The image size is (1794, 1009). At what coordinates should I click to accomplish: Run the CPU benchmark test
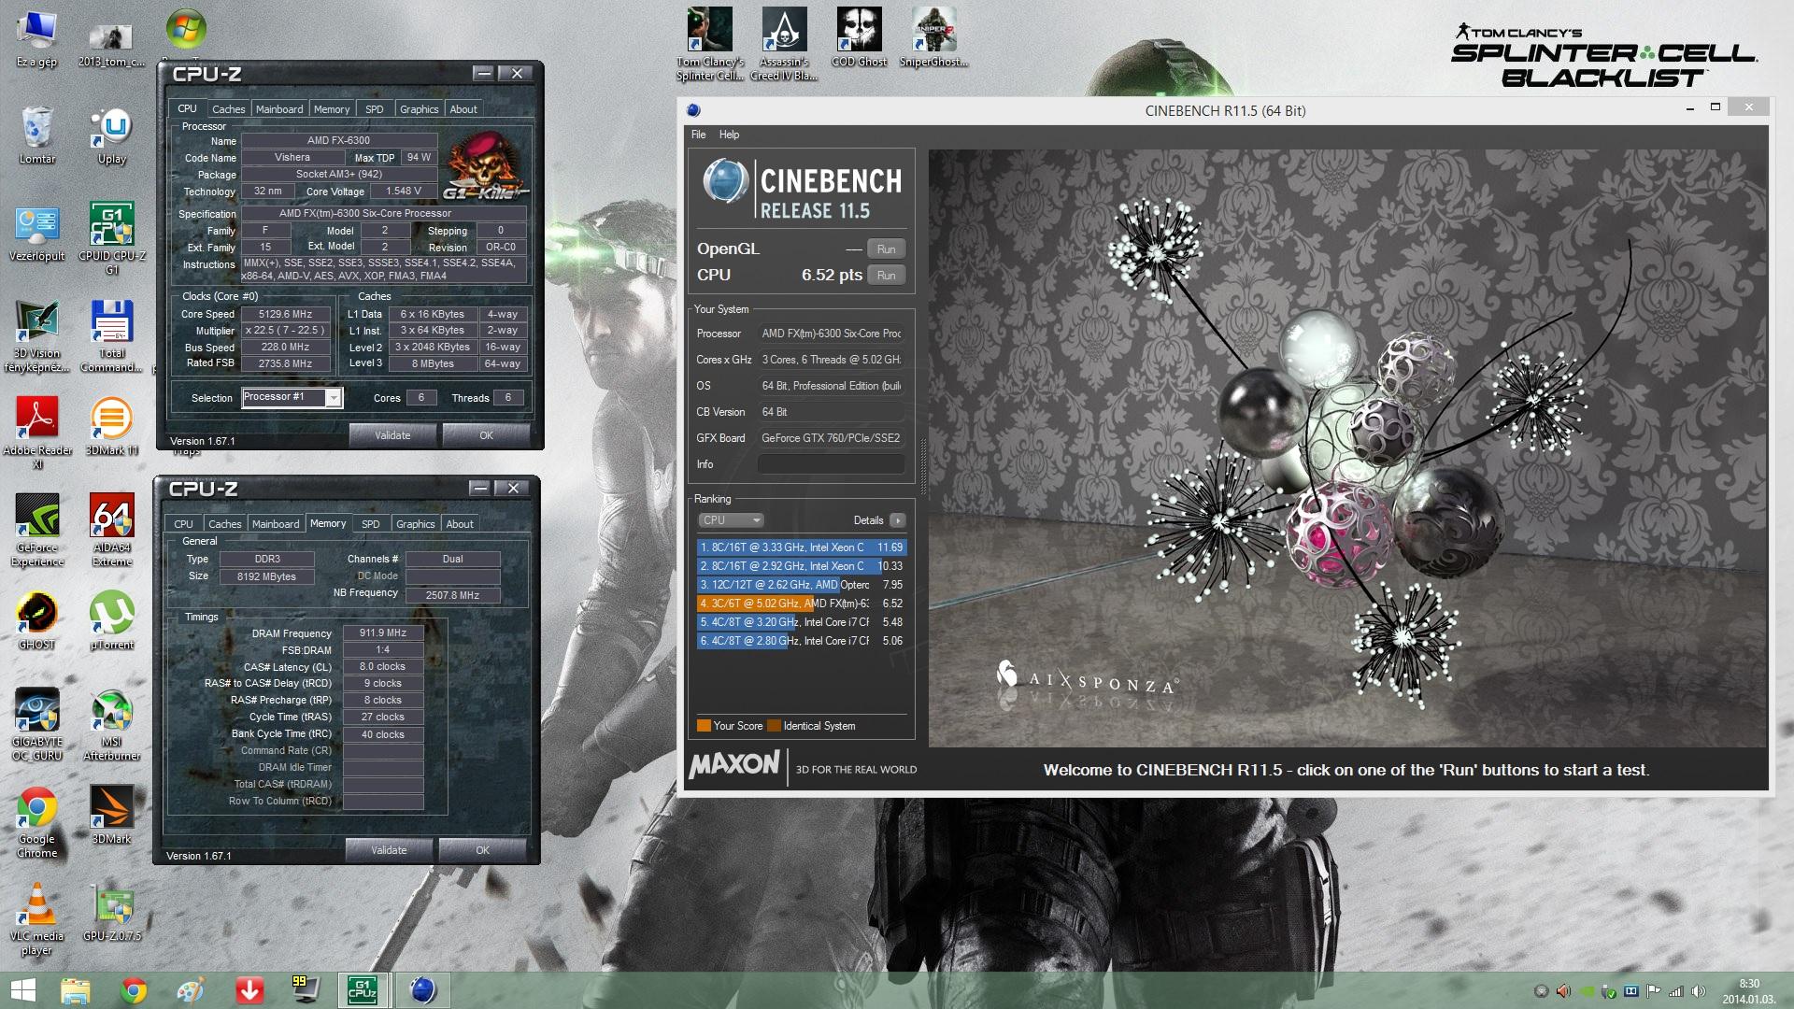(886, 276)
